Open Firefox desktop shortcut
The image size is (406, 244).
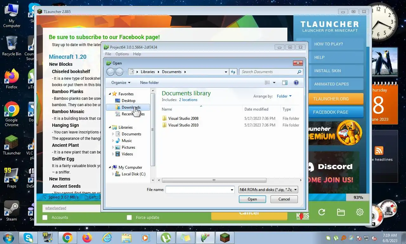(12, 79)
